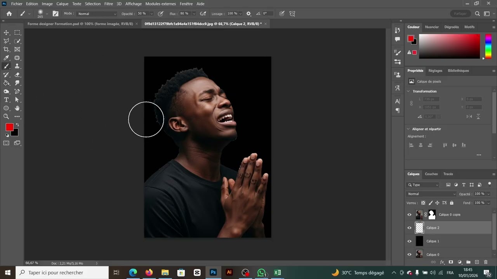Select the Hand tool
The height and width of the screenshot is (279, 497).
pyautogui.click(x=17, y=108)
